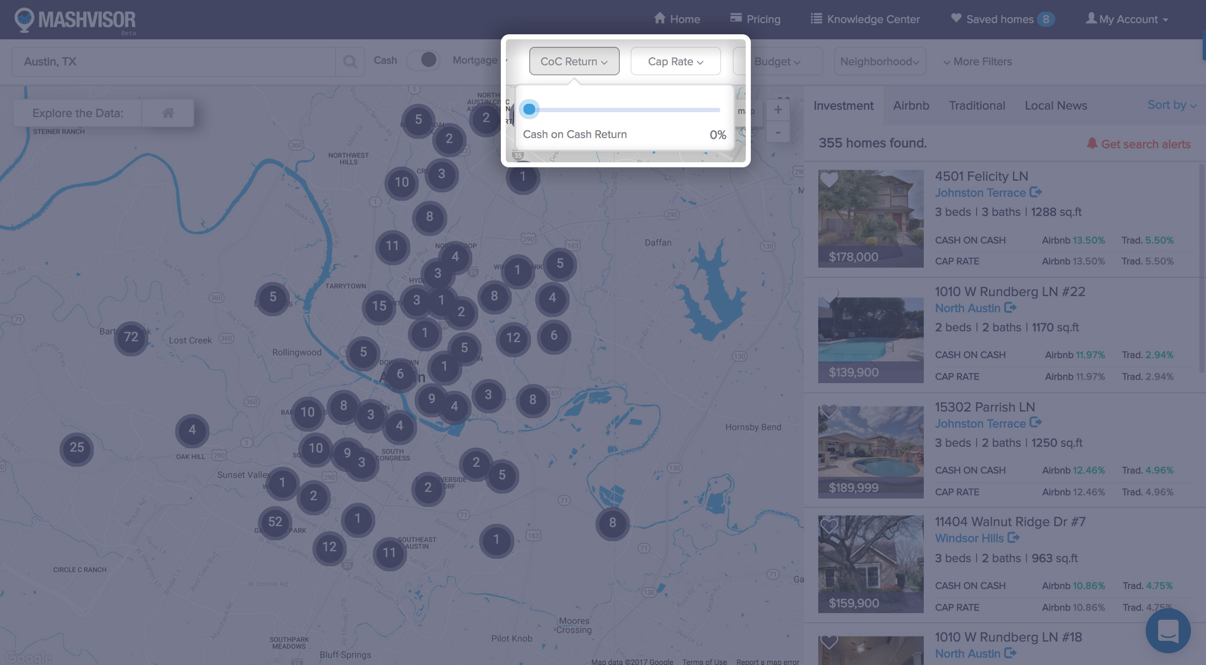Click the map zoom out minus button
1206x665 pixels.
778,133
